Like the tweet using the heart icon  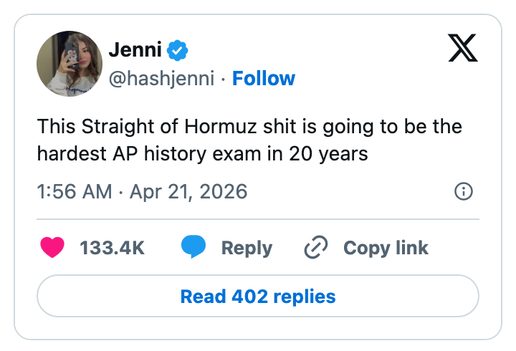[52, 248]
